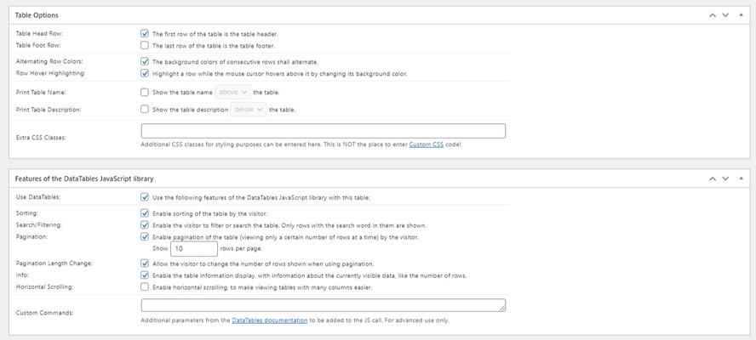This screenshot has height=340, width=756.
Task: Open the table description position dropdown
Action: pyautogui.click(x=249, y=110)
